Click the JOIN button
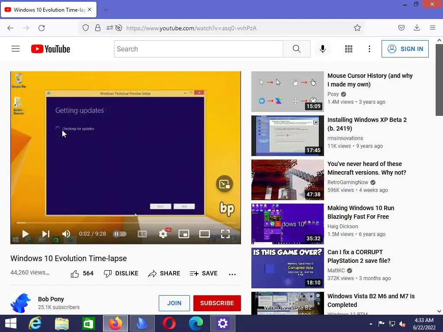This screenshot has height=332, width=443. click(x=174, y=303)
